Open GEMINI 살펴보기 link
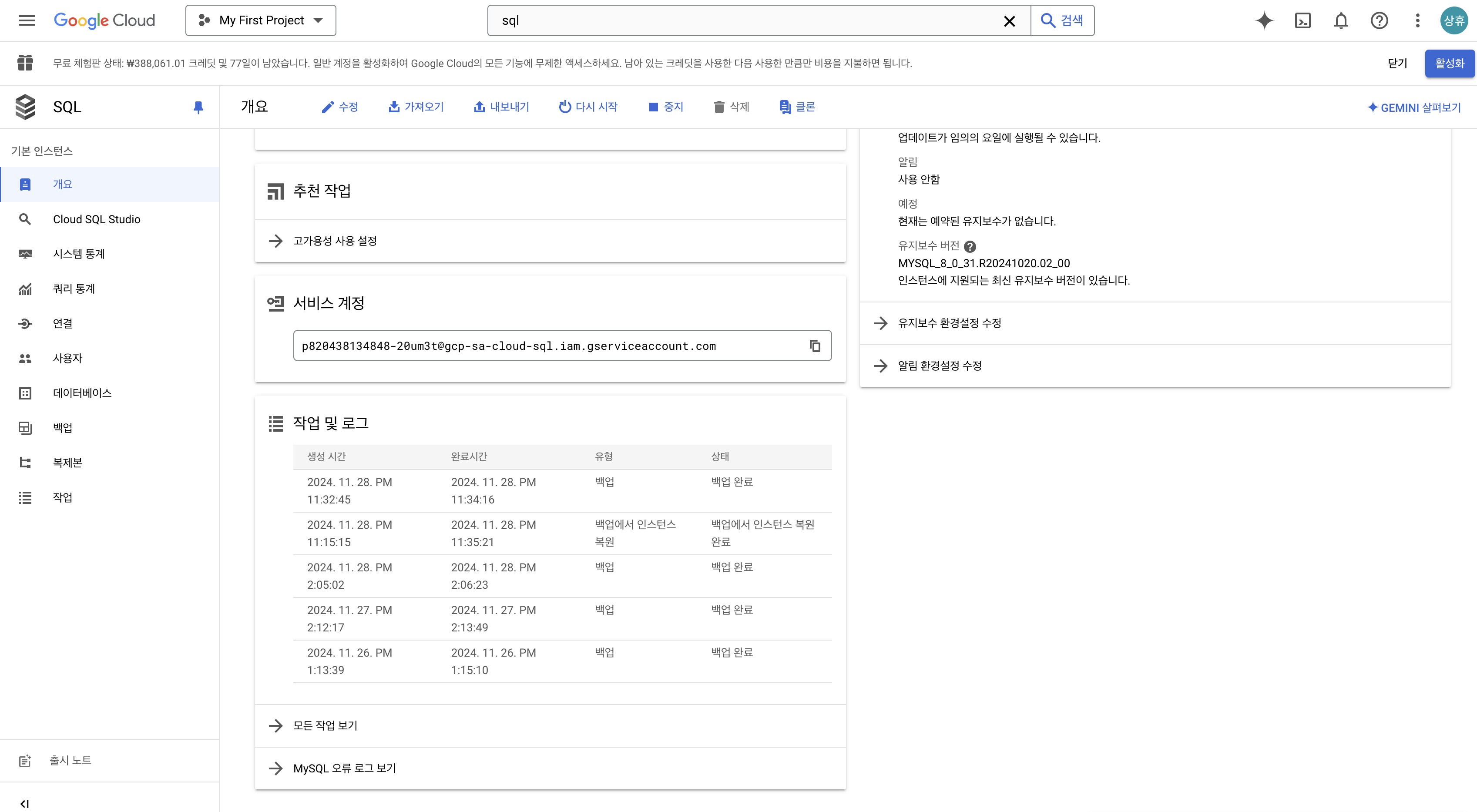Image resolution: width=1477 pixels, height=812 pixels. pos(1414,107)
